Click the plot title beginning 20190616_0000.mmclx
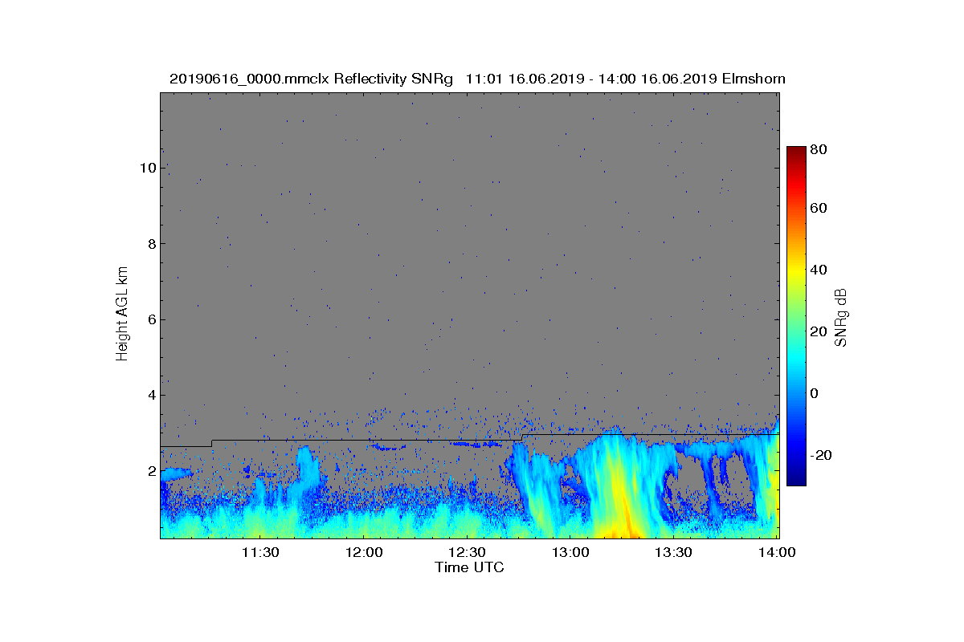The width and height of the screenshot is (964, 642). (477, 79)
